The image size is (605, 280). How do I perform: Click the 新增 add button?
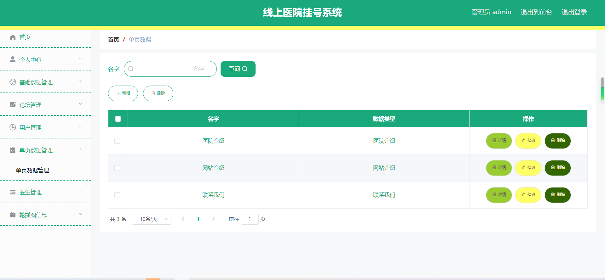tap(123, 93)
